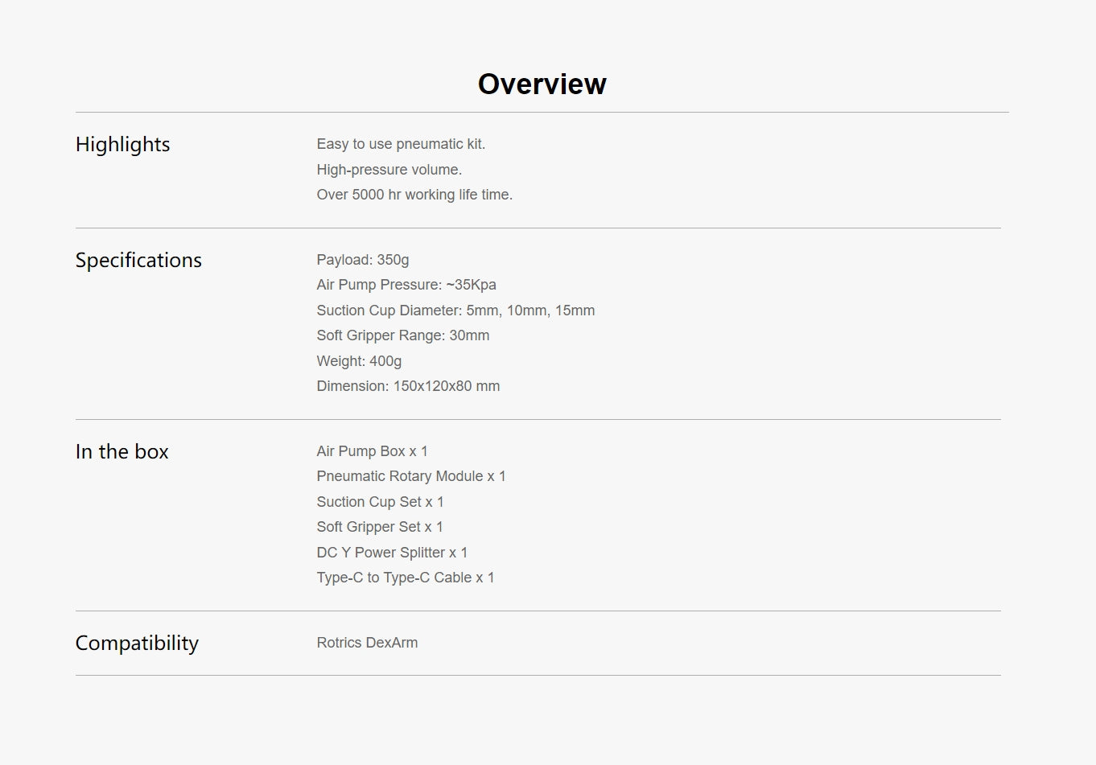Click the Air Pump Pressure specification
This screenshot has width=1096, height=765.
(x=406, y=285)
